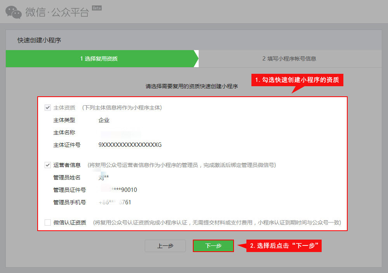
Task: Click the 管理员证件号 label
Action: coord(69,190)
